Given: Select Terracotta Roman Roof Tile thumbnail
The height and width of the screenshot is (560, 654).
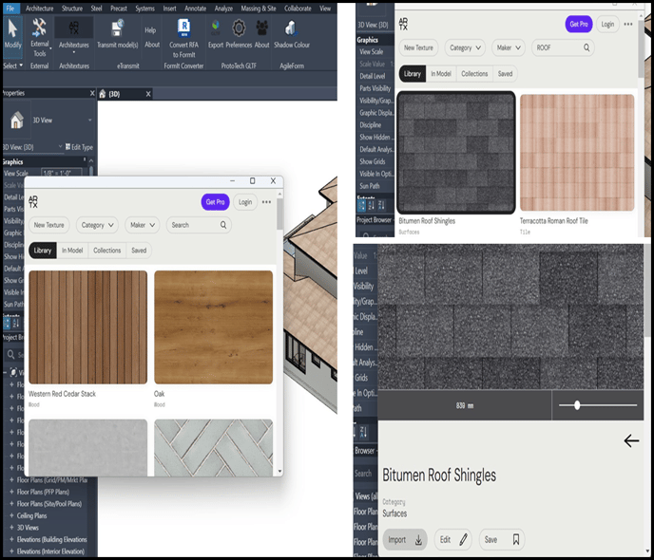Looking at the screenshot, I should (x=577, y=153).
